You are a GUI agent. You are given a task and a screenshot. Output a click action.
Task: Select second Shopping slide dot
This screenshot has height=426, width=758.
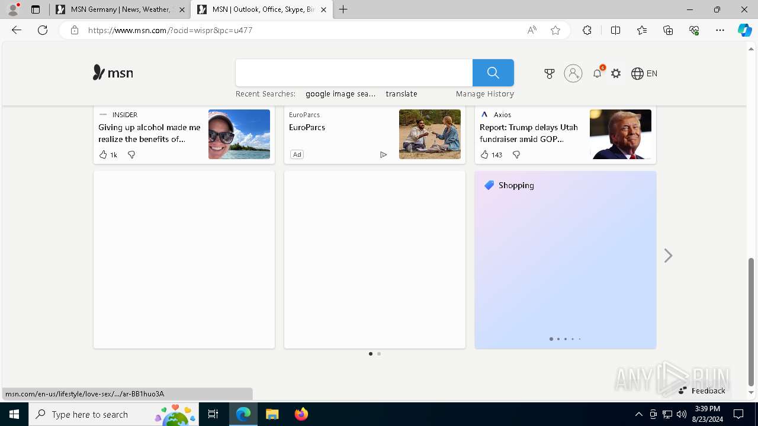pos(558,339)
